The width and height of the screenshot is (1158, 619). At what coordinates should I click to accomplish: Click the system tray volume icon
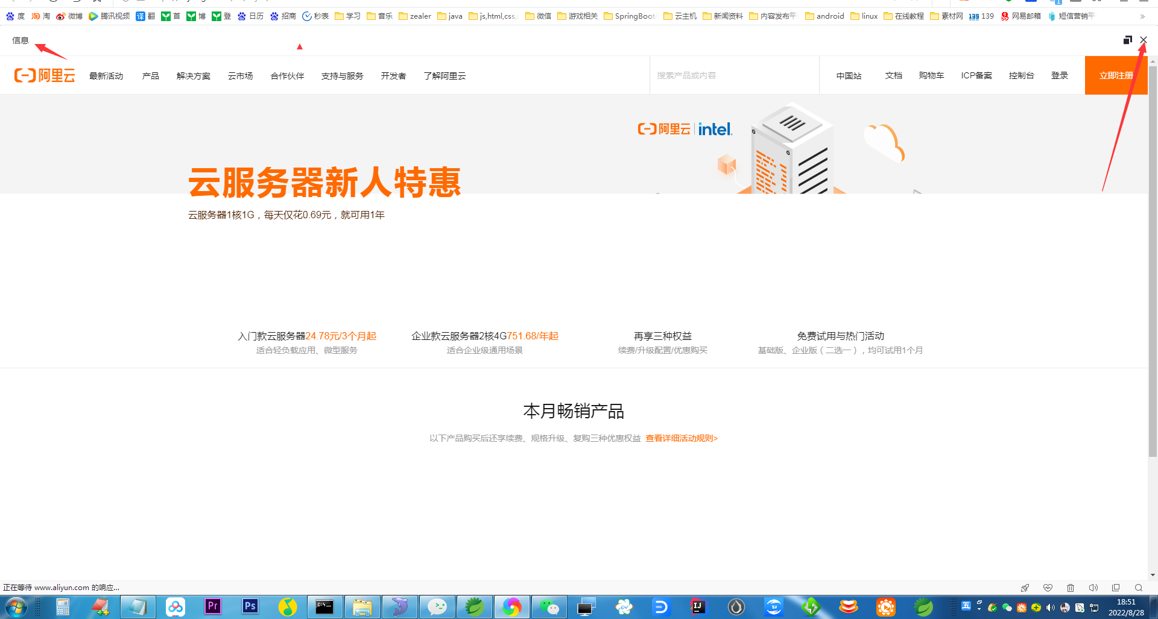point(1050,608)
